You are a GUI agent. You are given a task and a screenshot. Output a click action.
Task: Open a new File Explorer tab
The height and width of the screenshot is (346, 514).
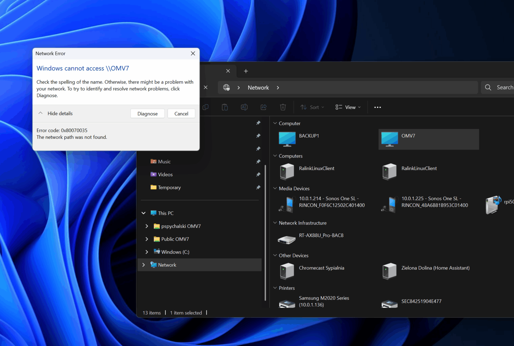(x=246, y=71)
